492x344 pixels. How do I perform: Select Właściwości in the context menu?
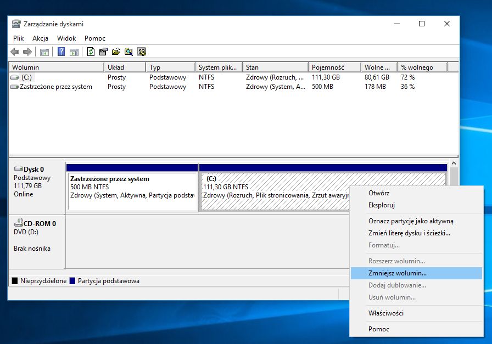[385, 313]
